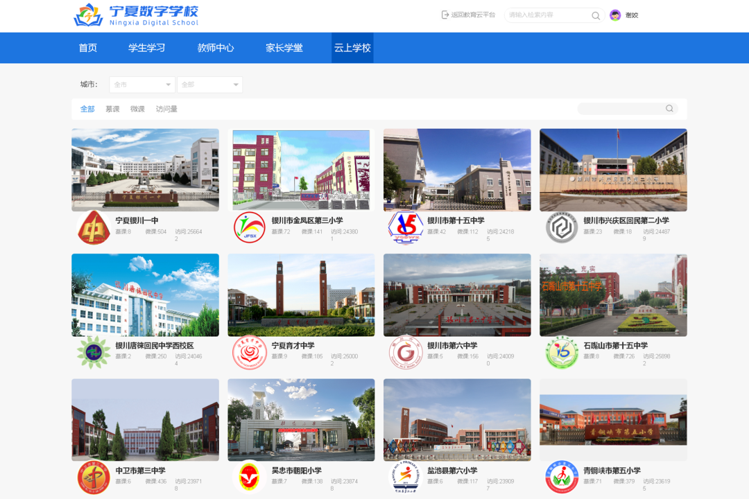Sort schools by 访问量 tab

(166, 109)
